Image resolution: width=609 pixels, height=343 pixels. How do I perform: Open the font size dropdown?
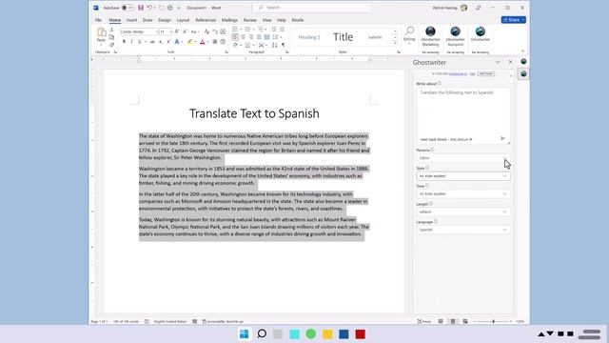(171, 31)
